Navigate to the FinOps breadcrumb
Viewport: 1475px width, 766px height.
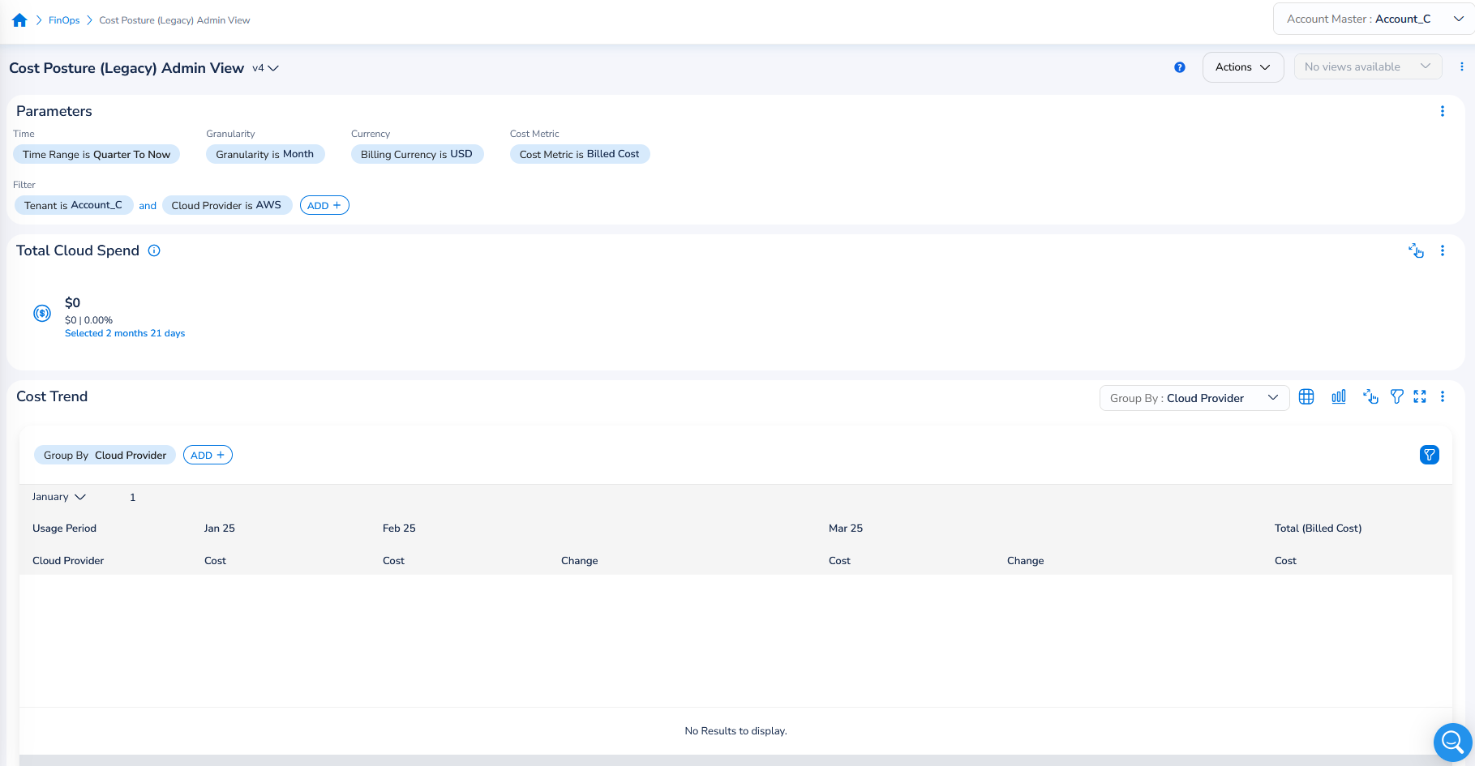pyautogui.click(x=64, y=20)
